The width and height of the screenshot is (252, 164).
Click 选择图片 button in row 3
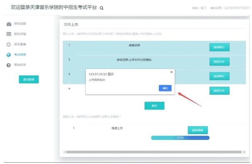point(220,76)
